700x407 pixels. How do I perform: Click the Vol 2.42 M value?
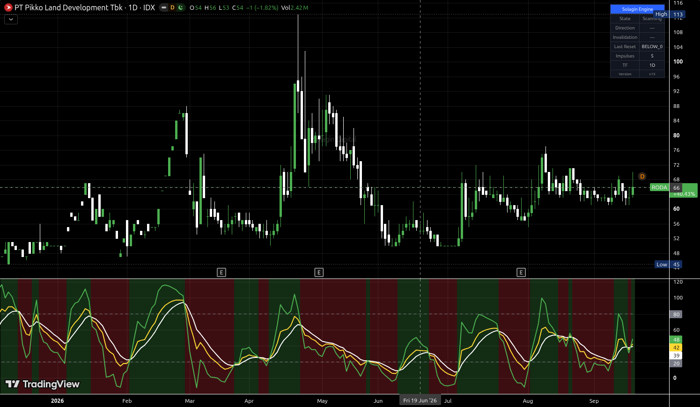(x=295, y=7)
